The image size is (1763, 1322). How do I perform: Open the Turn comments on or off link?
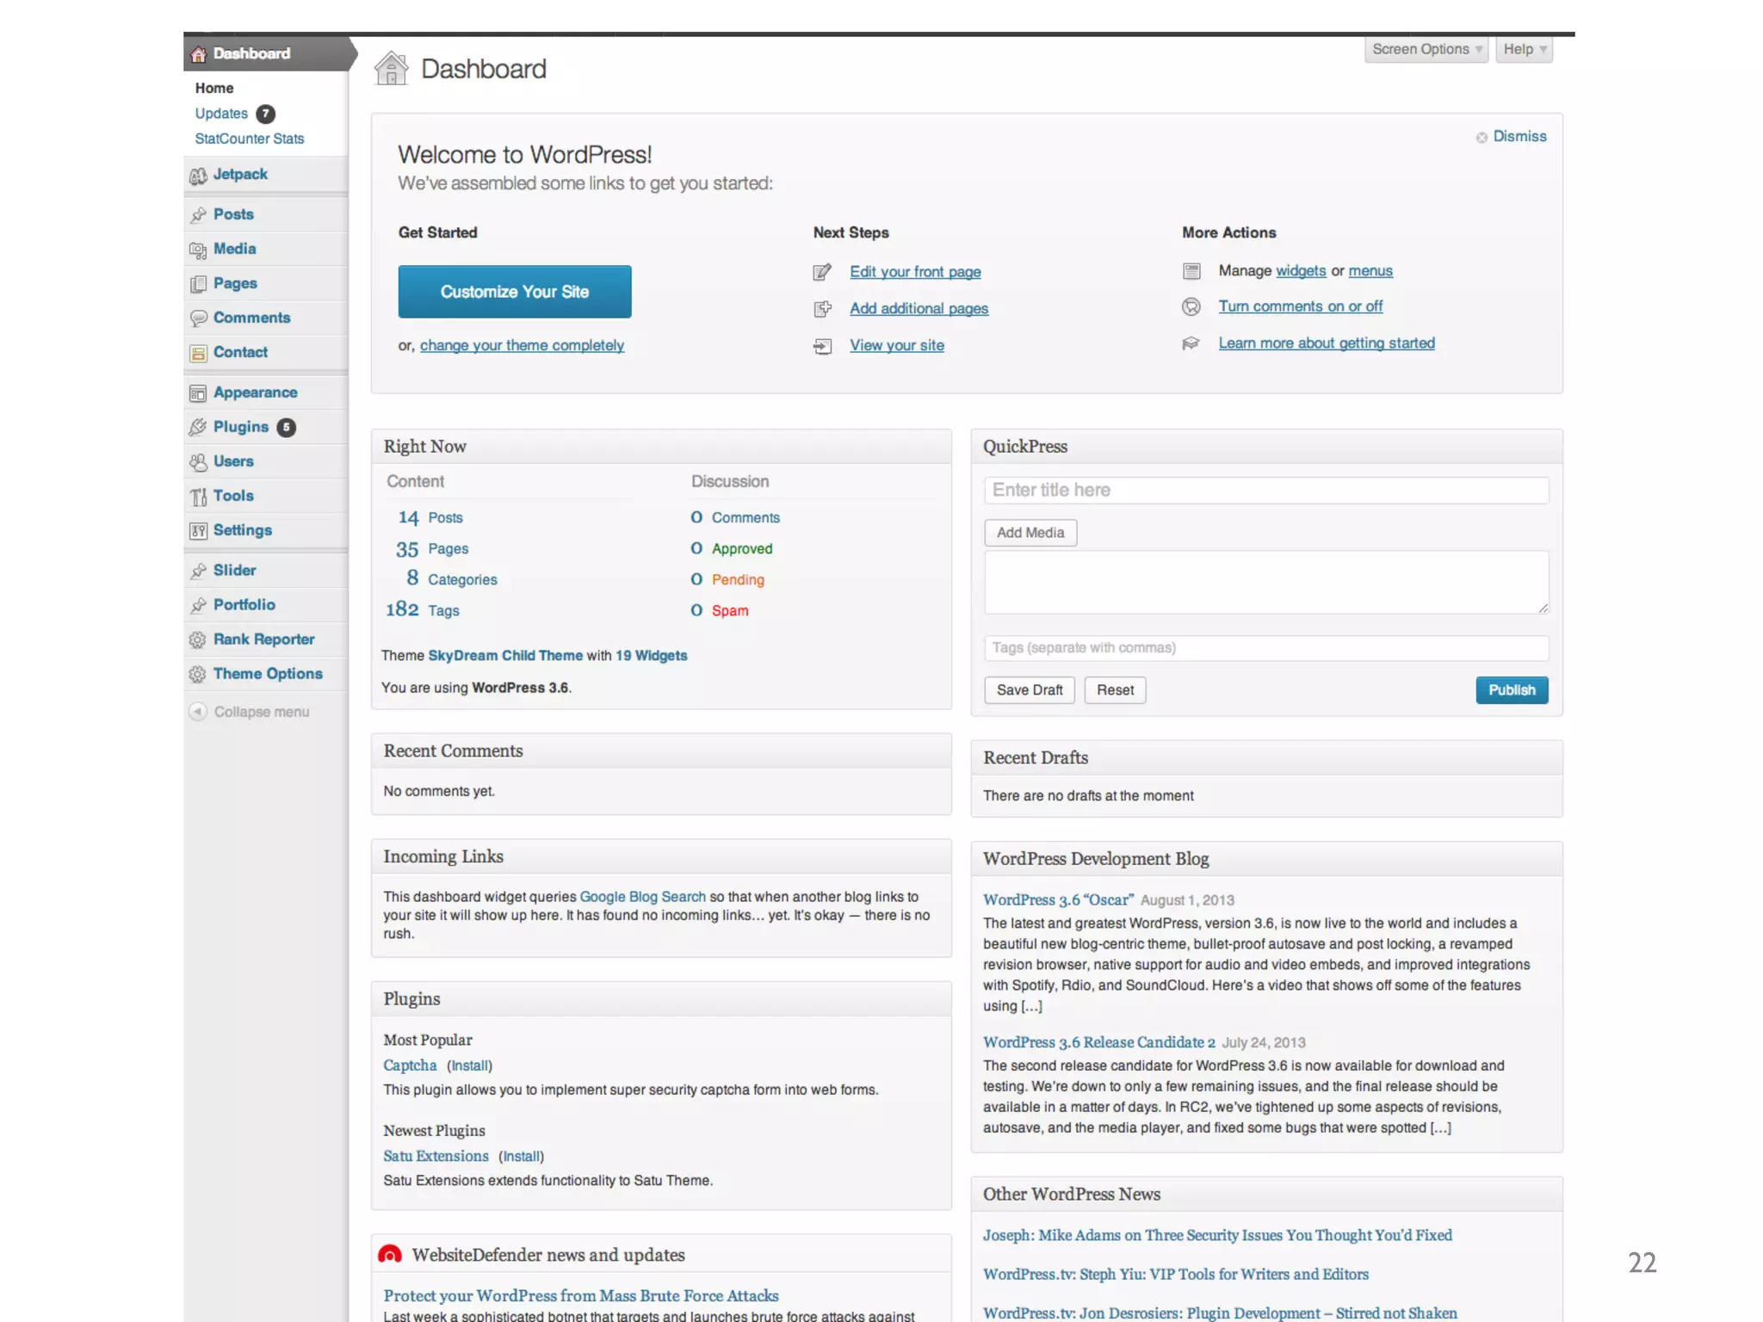pyautogui.click(x=1300, y=306)
